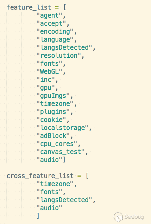Click the equals sign after feature_list
151x224 pixels.
click(x=57, y=8)
